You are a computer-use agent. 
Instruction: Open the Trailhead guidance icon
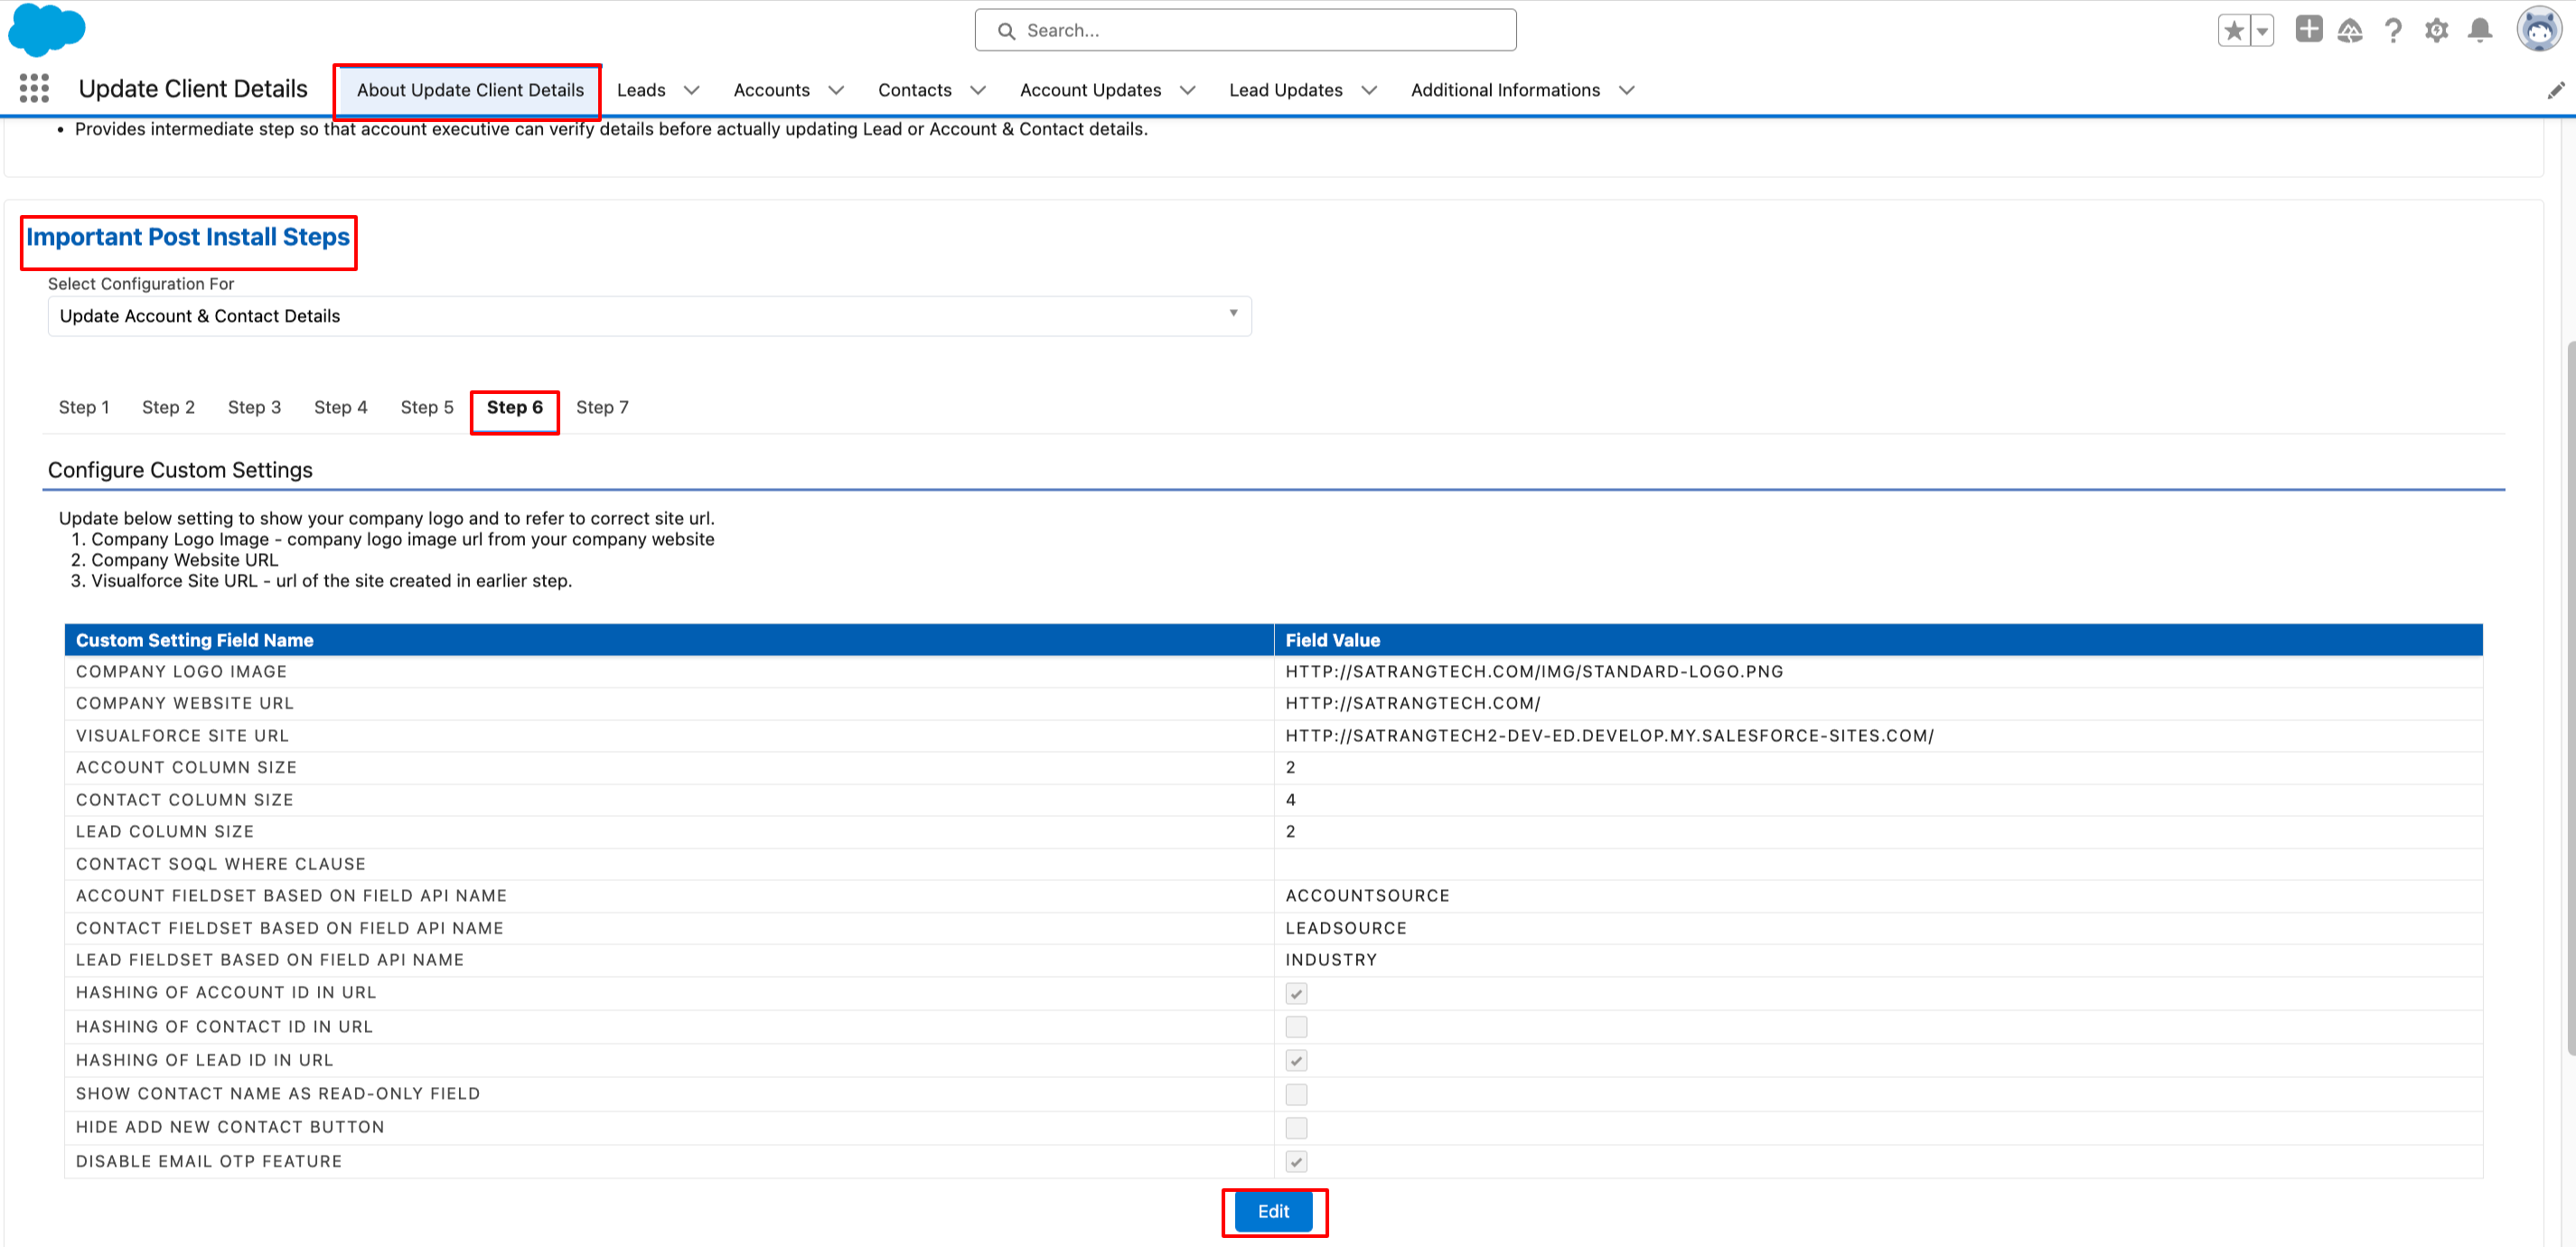[x=2350, y=31]
